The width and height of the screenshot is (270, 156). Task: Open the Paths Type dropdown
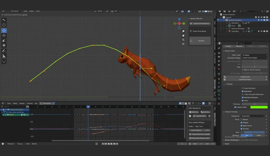pos(254,55)
